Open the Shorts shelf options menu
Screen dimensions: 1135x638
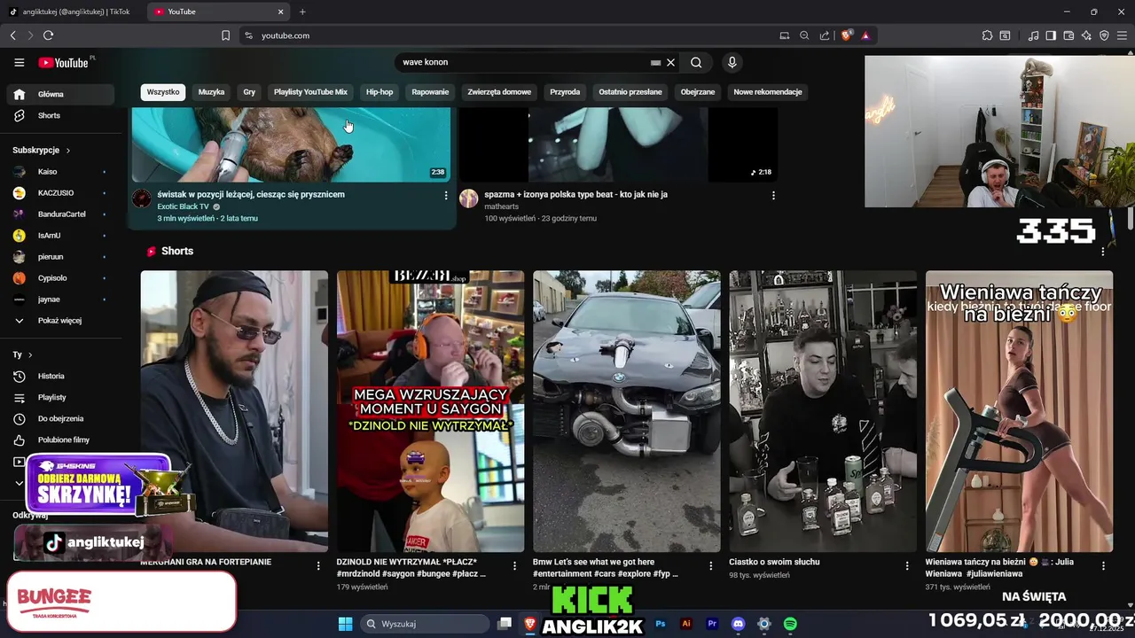point(1103,252)
